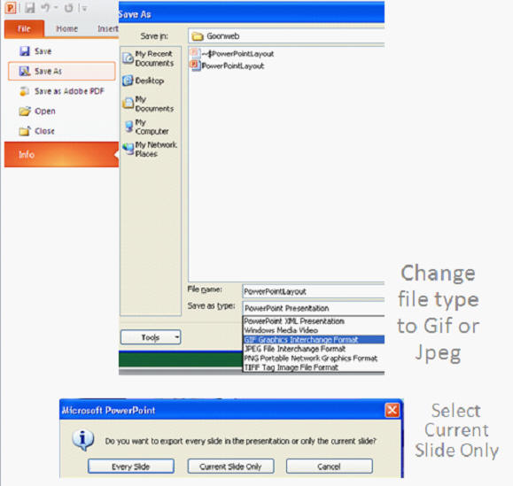This screenshot has width=513, height=486.
Task: Open My Recent Documents location
Action: point(149,58)
